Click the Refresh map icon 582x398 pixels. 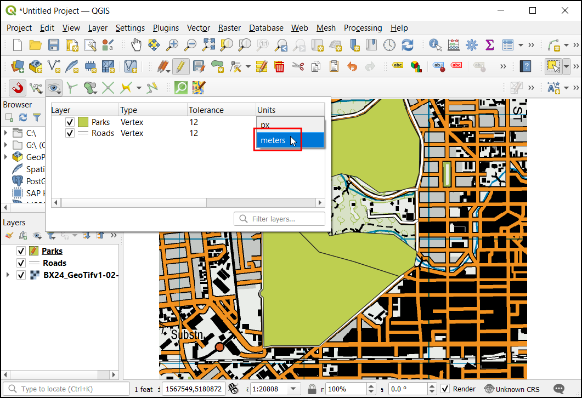pyautogui.click(x=407, y=45)
